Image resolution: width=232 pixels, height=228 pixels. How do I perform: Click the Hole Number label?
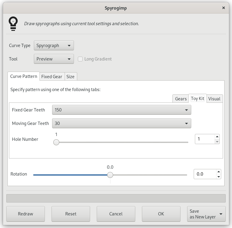pyautogui.click(x=25, y=139)
